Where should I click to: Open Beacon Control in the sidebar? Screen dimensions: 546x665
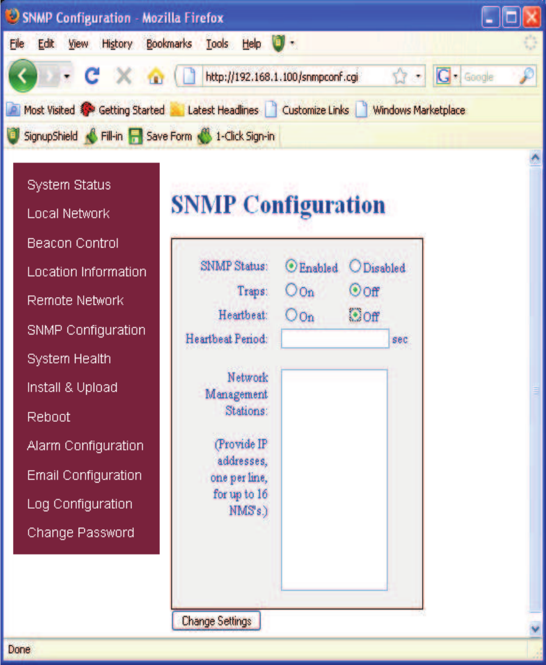coord(73,243)
